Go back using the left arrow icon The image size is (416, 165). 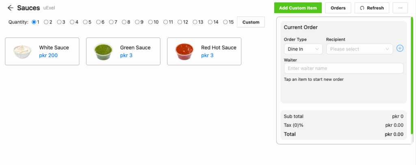point(10,8)
